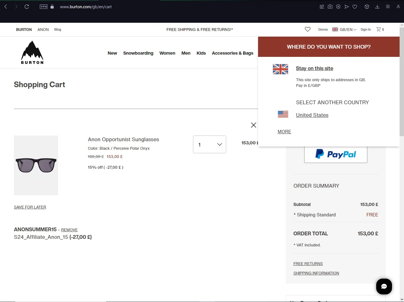Open Easy Setup sliders icon
Screen dimensions: 404x302
click(x=388, y=7)
